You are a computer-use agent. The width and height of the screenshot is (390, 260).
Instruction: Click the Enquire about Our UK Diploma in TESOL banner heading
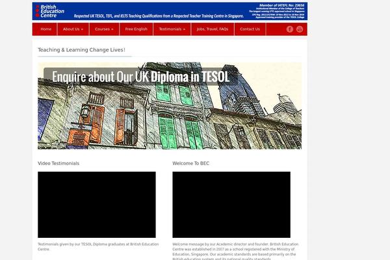click(x=140, y=77)
